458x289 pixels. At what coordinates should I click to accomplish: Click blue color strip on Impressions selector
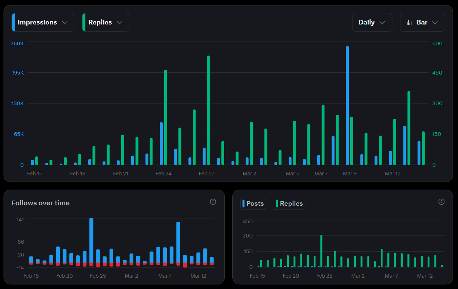point(13,22)
